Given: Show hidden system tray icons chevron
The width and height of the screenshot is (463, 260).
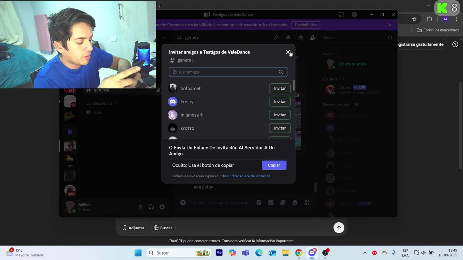Looking at the screenshot, I should (365, 253).
